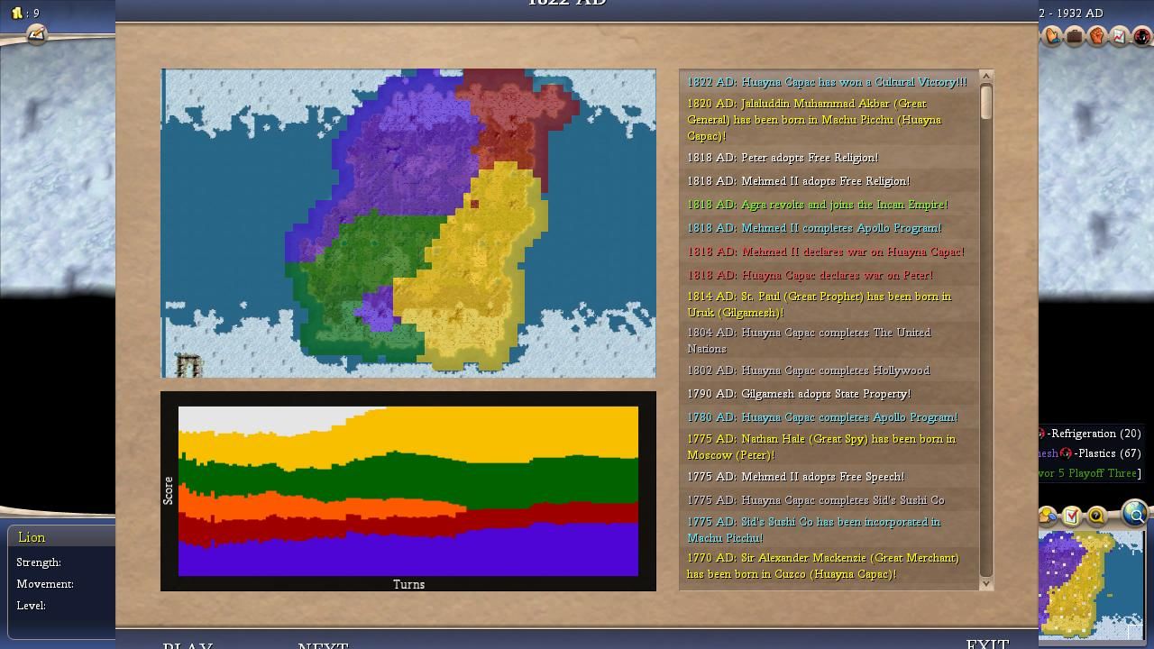Click the 'Turns' axis label under graph

pos(408,584)
